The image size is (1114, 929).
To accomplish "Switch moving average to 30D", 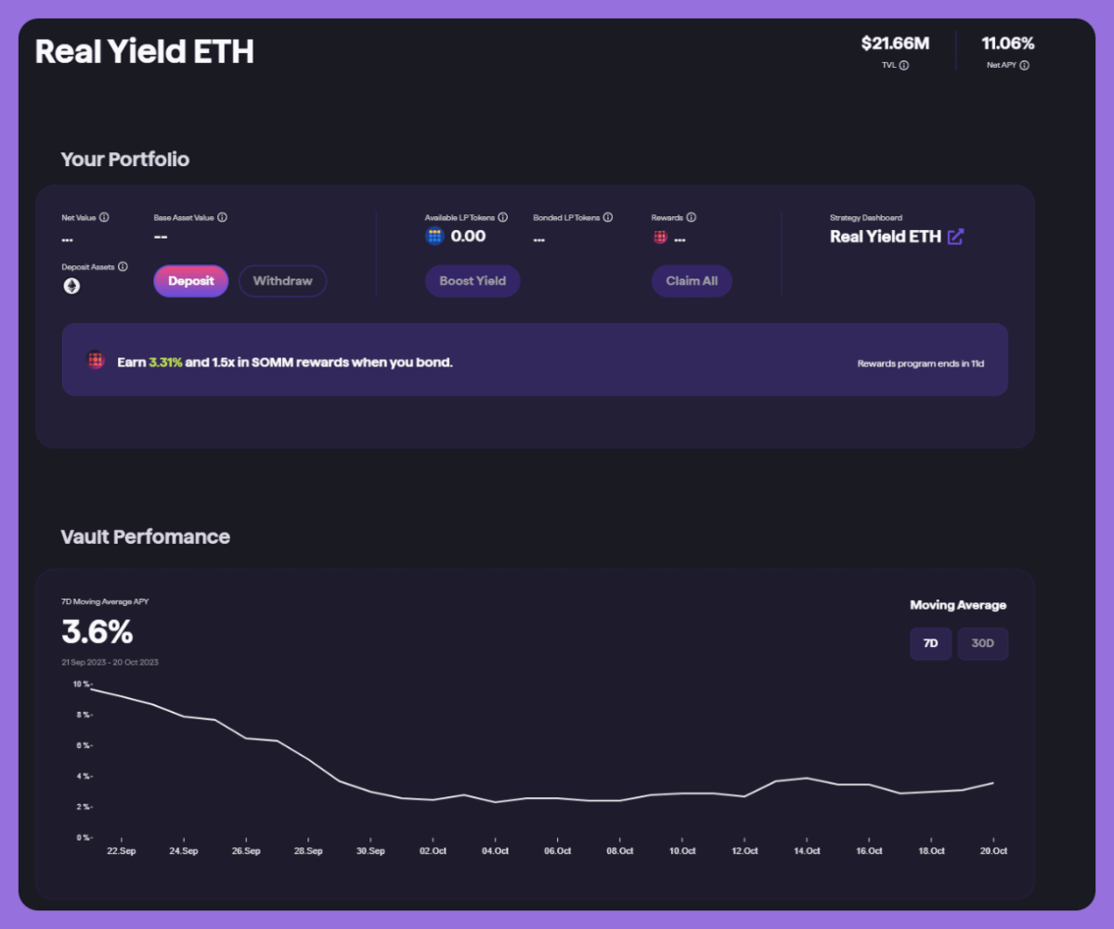I will (982, 644).
